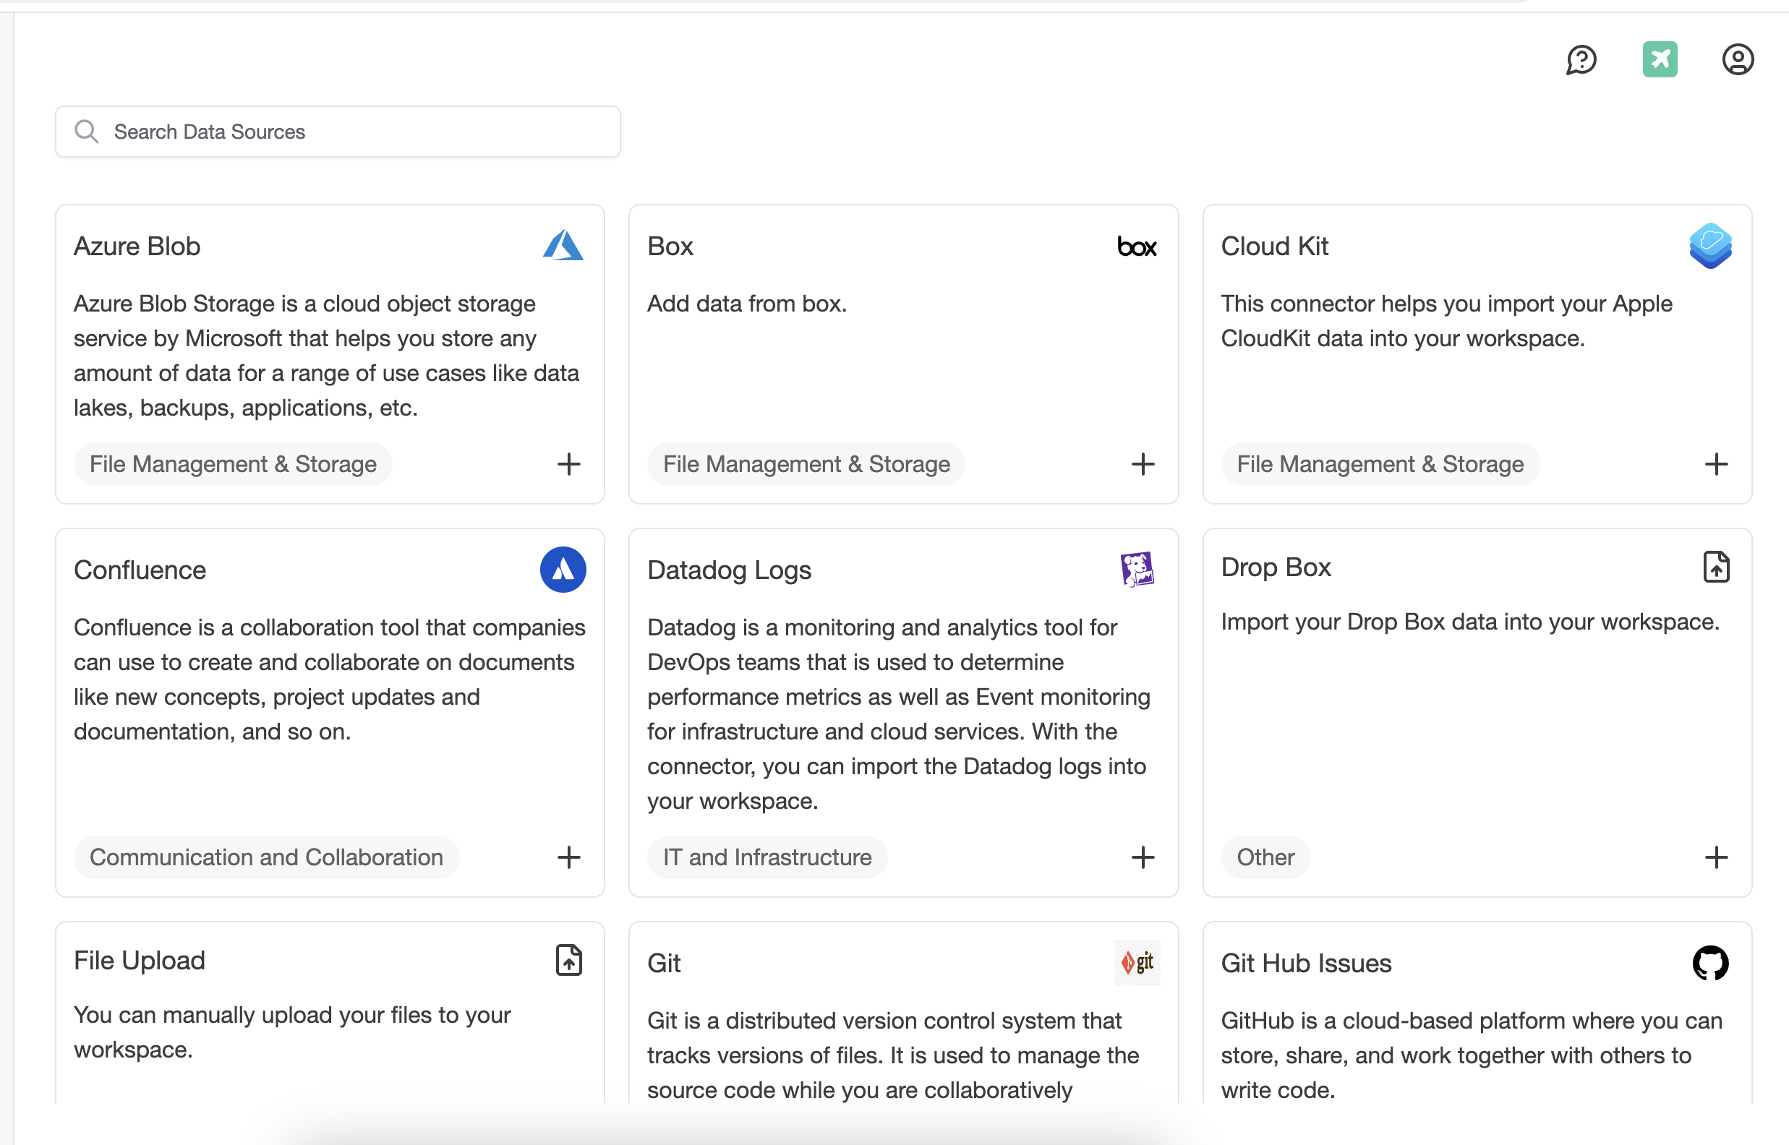Open the Azure Blob card title
The height and width of the screenshot is (1145, 1789).
tap(137, 246)
